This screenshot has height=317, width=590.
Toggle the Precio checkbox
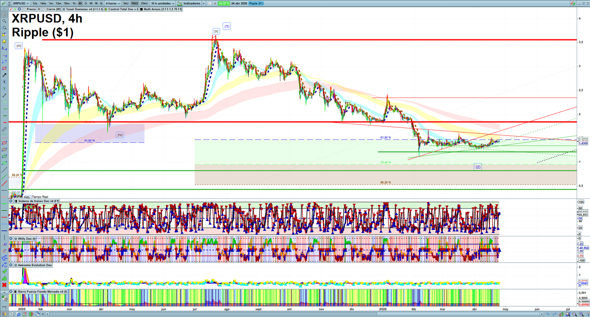[24, 9]
